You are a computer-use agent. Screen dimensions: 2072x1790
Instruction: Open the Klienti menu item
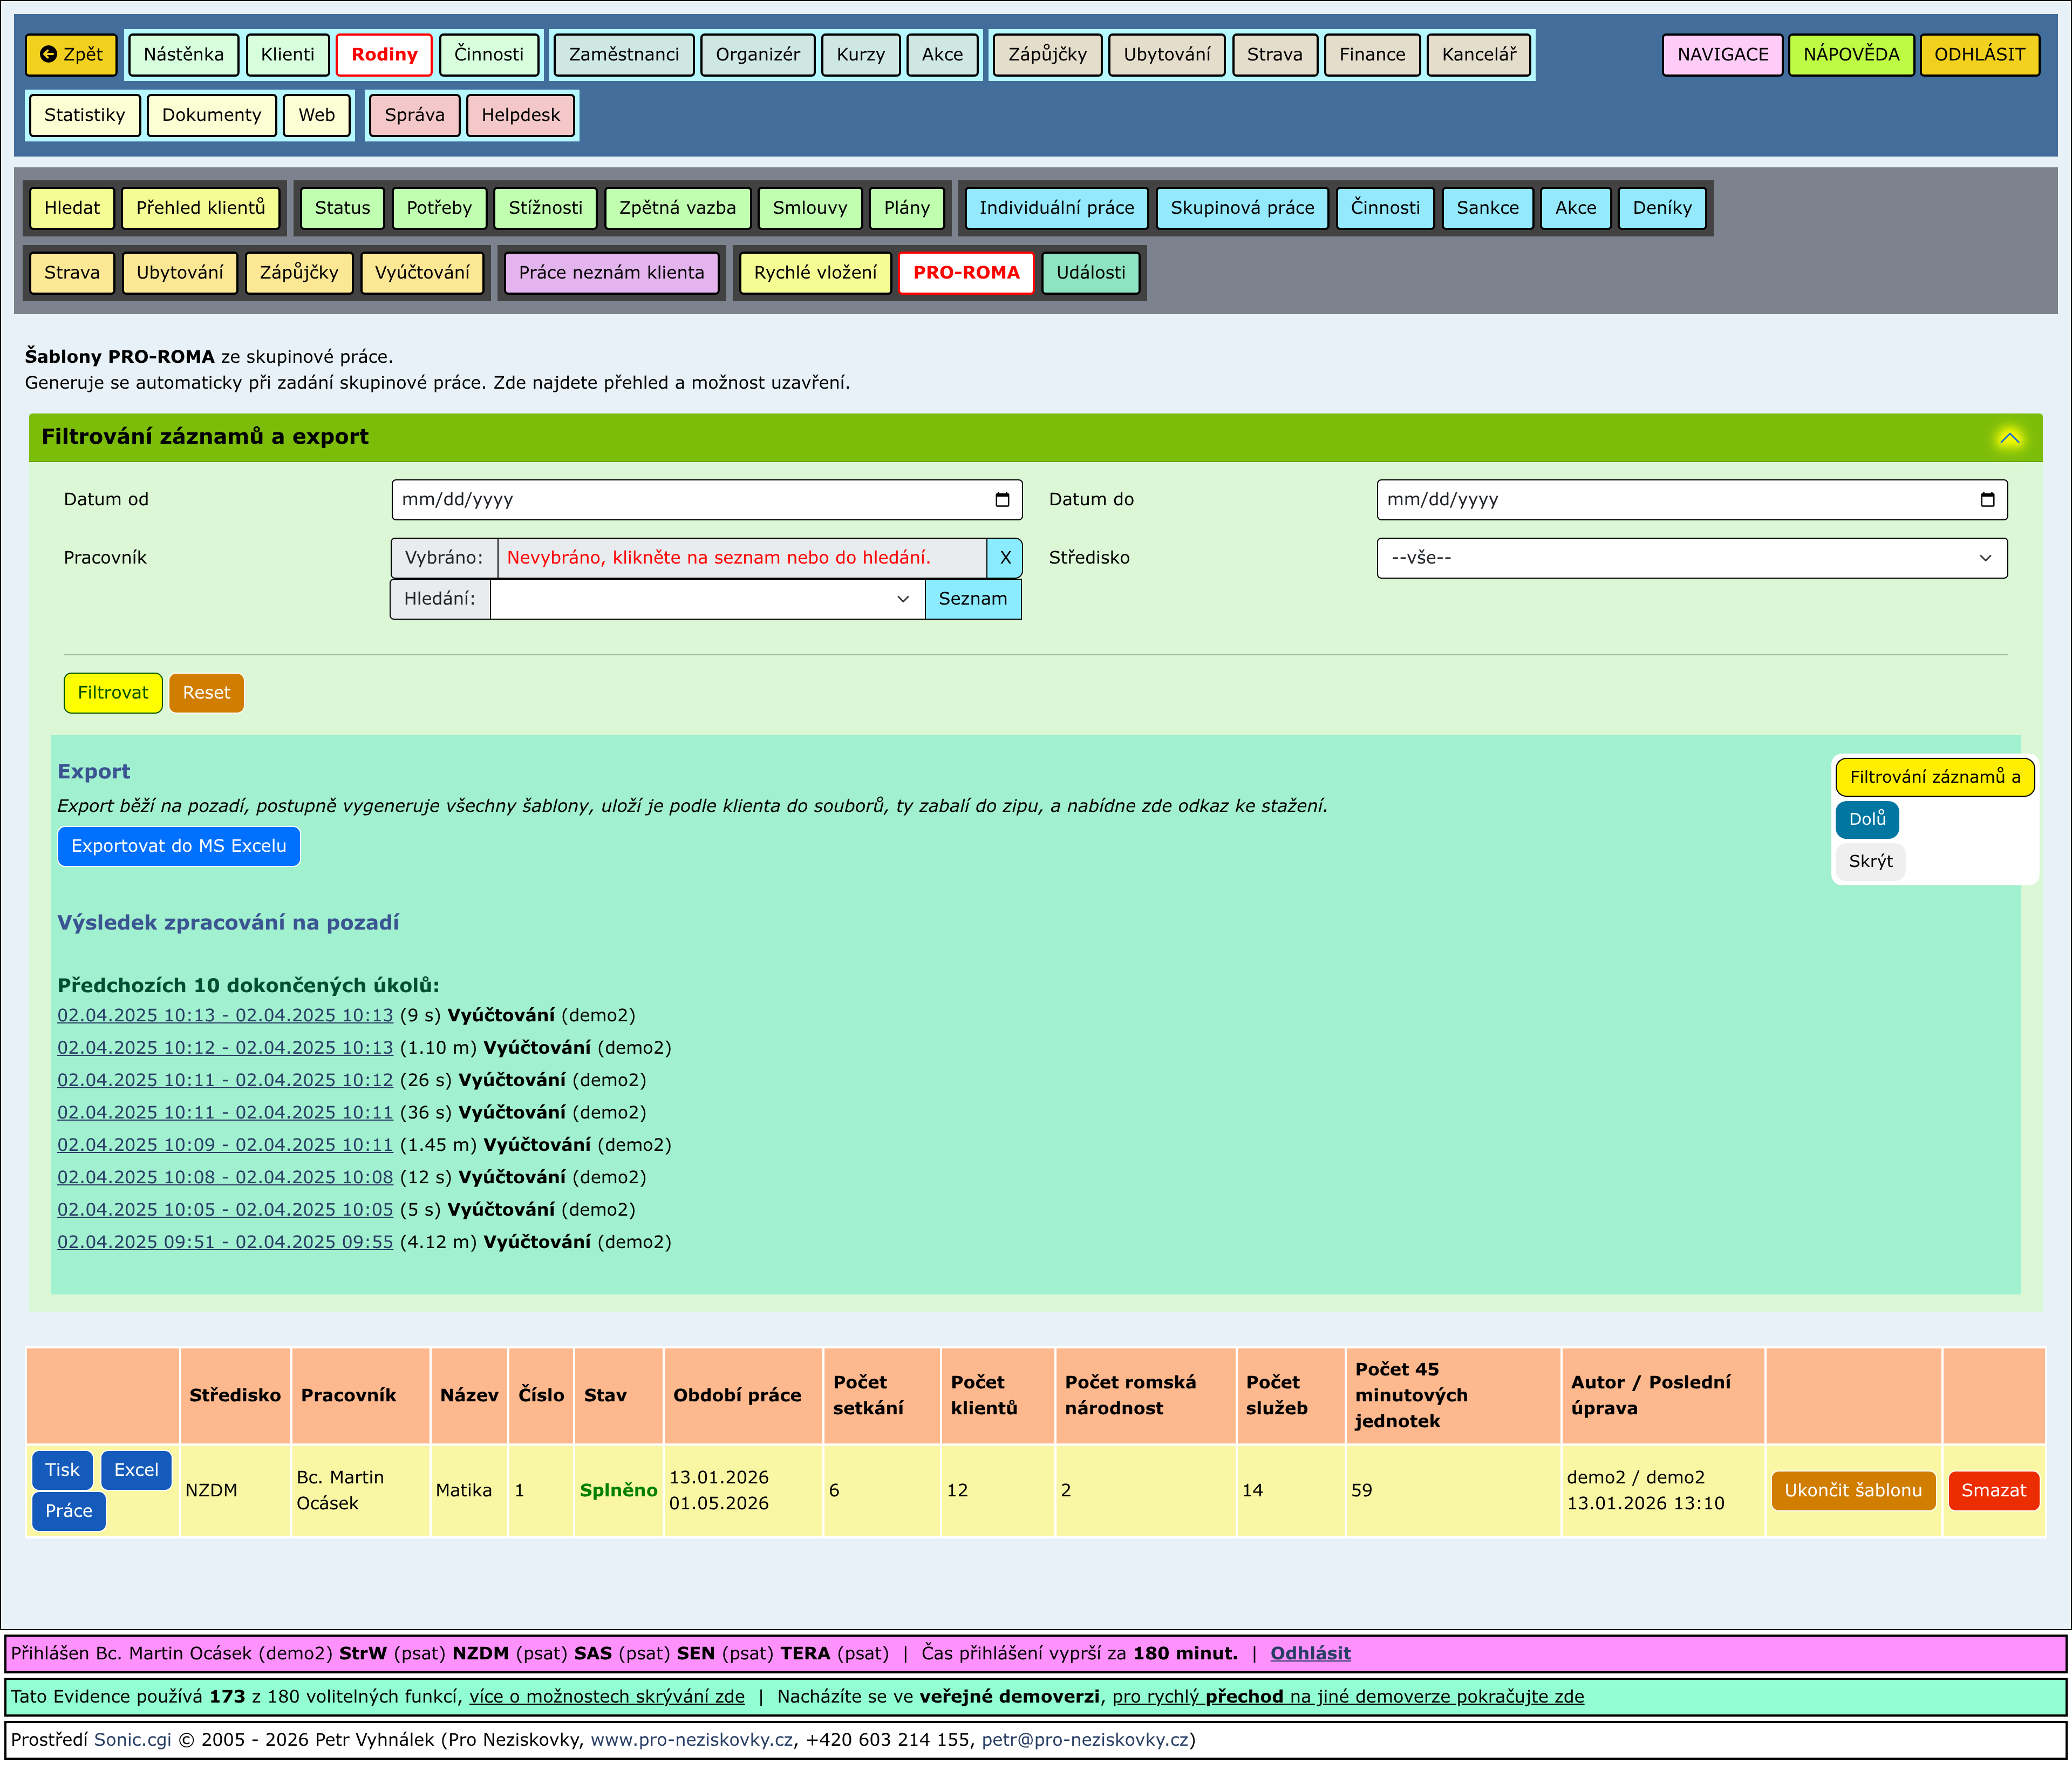[287, 55]
